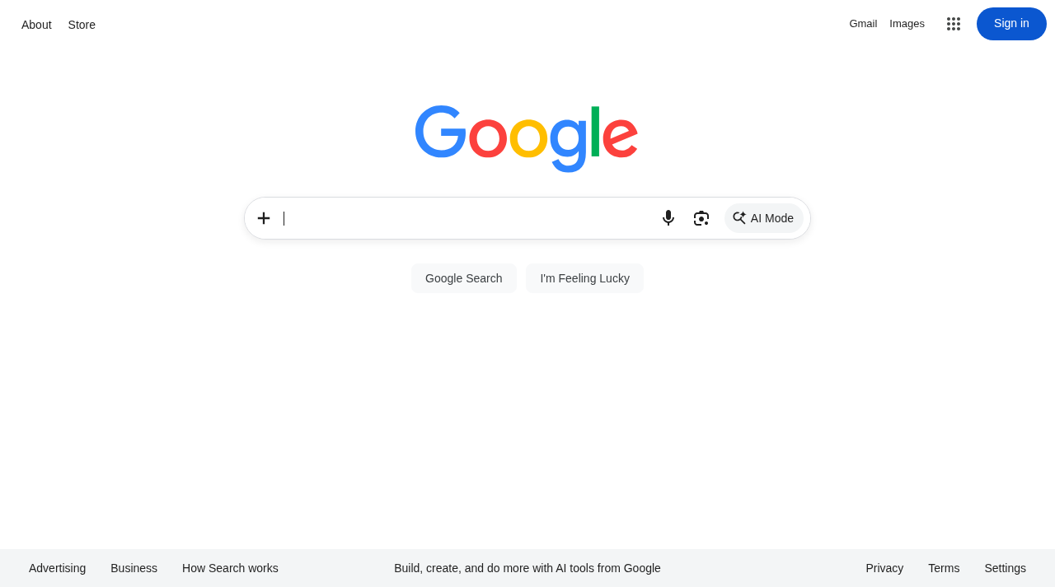The image size is (1055, 587).
Task: Open the Privacy footer link
Action: [884, 568]
